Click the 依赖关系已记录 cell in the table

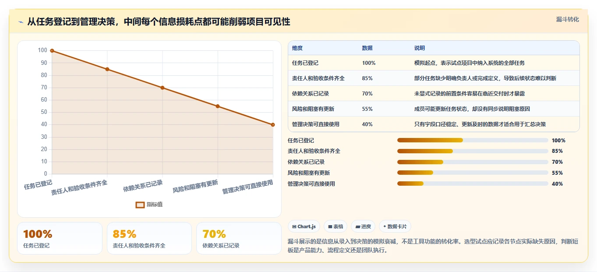coord(311,94)
